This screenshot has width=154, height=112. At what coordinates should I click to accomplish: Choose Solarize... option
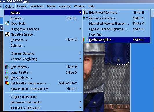pos(43,45)
